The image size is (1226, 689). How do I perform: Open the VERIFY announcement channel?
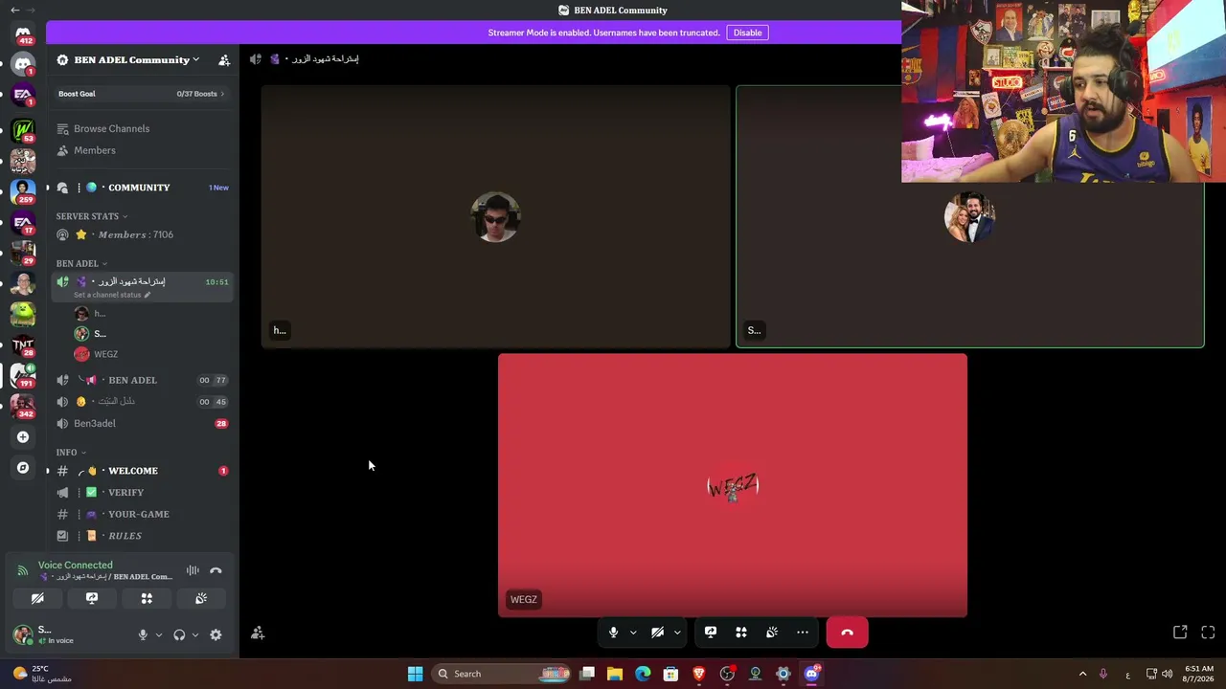click(142, 493)
